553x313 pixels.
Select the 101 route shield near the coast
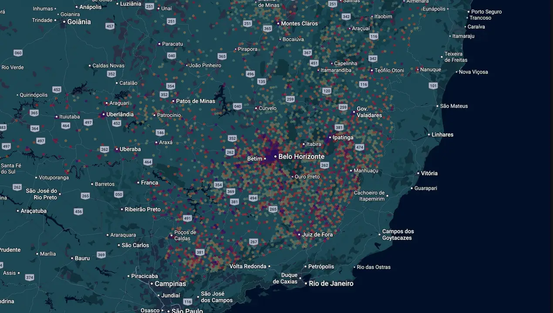pyautogui.click(x=433, y=86)
